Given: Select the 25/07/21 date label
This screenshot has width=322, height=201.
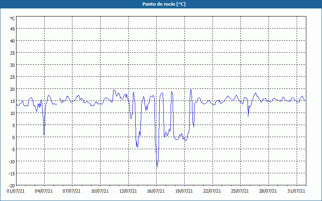Looking at the screenshot, I should click(x=240, y=191).
